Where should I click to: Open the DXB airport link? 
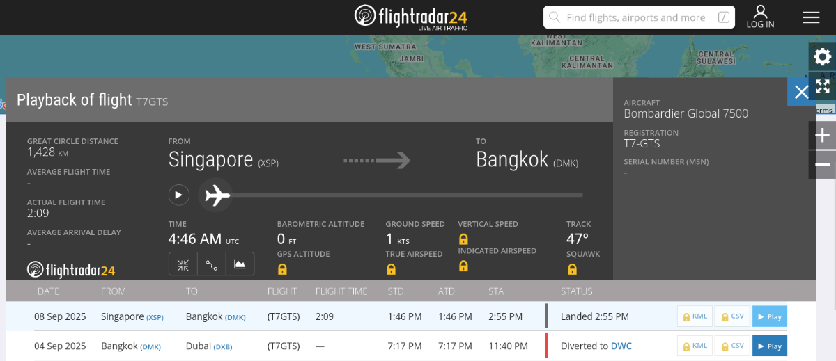tap(223, 346)
